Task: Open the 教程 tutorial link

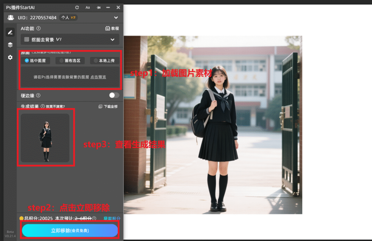Action: (112, 28)
